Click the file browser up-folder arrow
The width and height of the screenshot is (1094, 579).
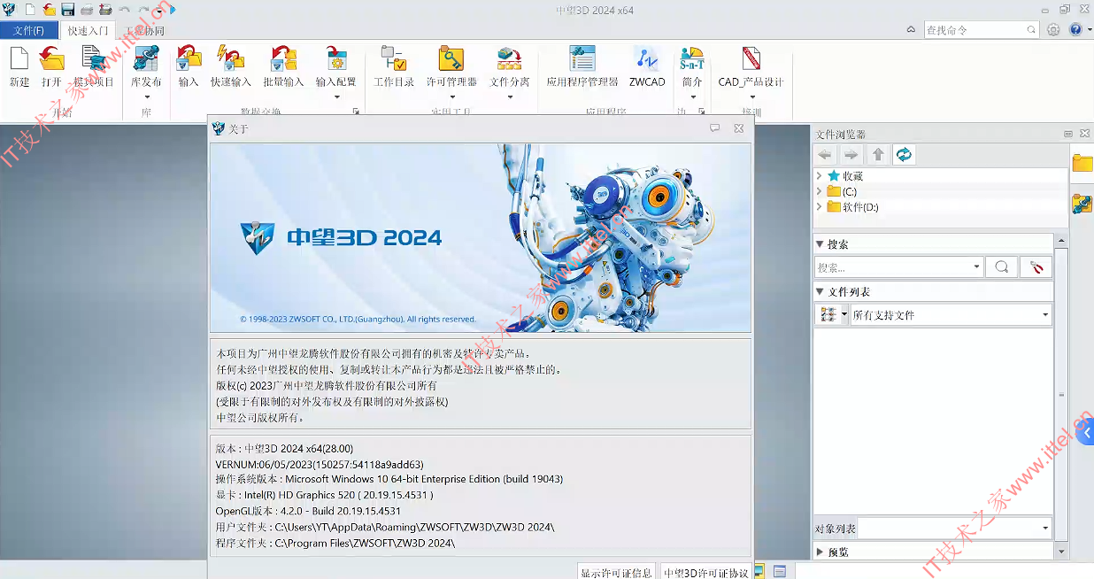(x=878, y=155)
